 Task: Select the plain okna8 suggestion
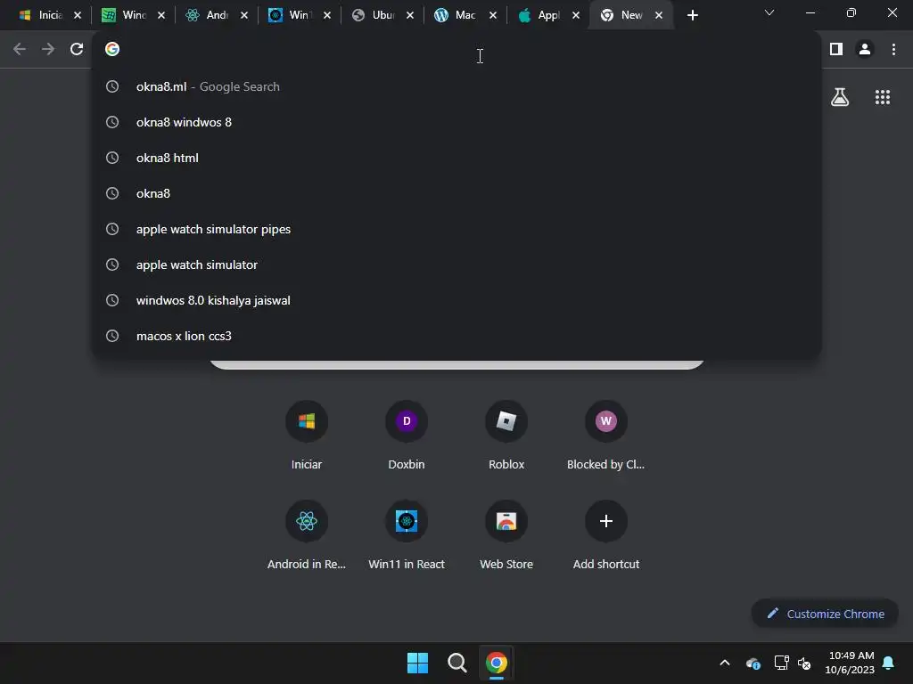tap(456, 193)
